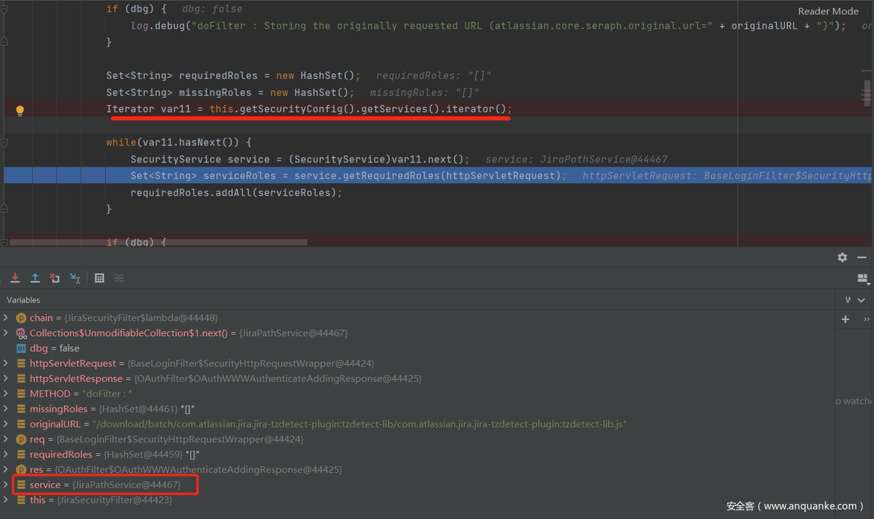Expand the req variable node
Screen dimensions: 874x519
click(x=5, y=439)
